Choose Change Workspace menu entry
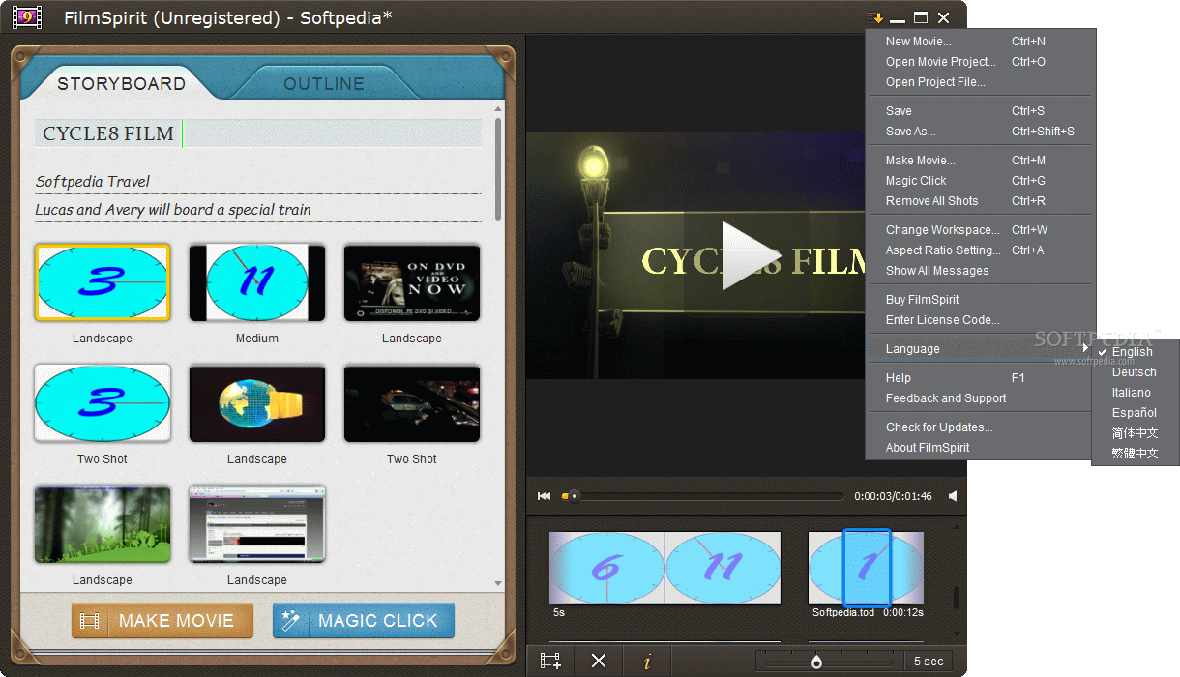The height and width of the screenshot is (677, 1180). 981,230
